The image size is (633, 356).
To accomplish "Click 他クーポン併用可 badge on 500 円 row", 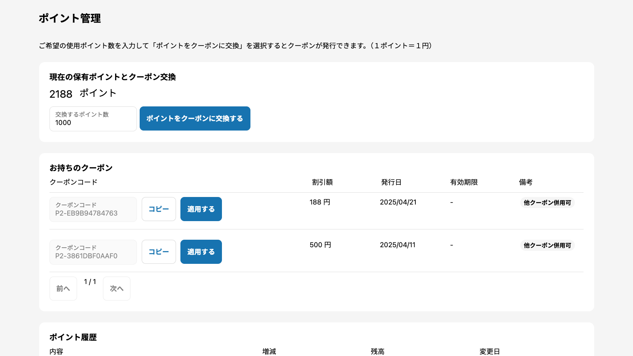I will pyautogui.click(x=548, y=245).
